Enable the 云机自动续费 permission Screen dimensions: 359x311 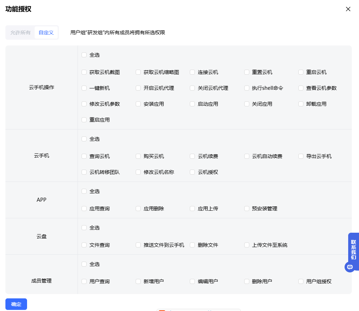click(x=247, y=156)
